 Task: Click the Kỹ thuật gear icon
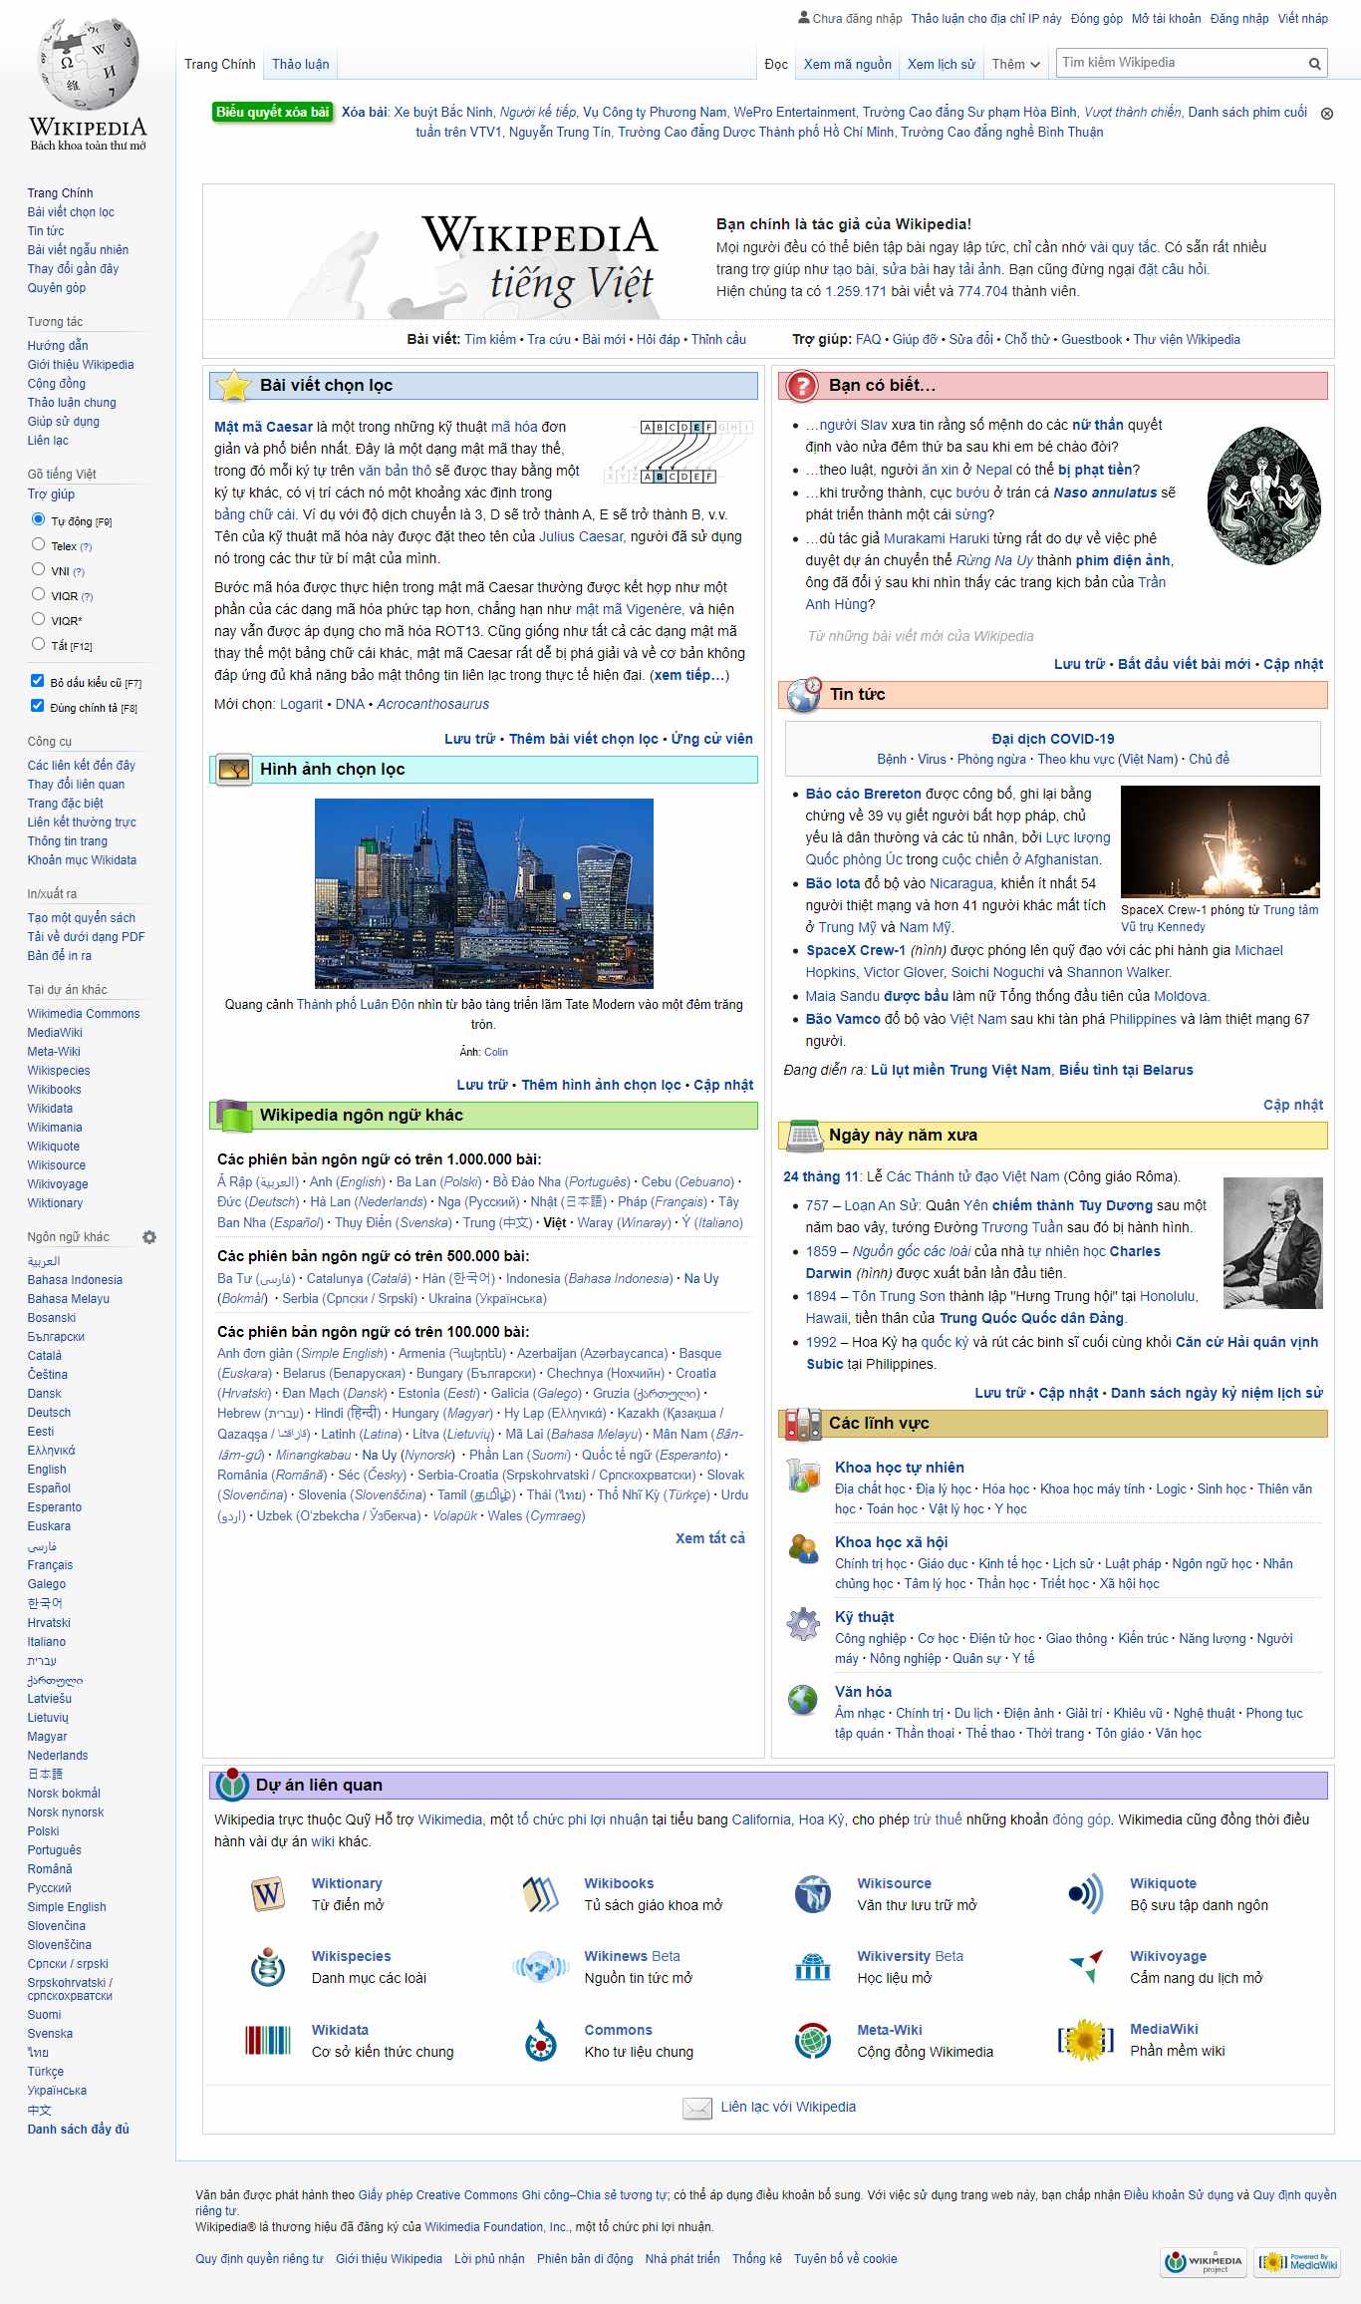[x=803, y=1623]
